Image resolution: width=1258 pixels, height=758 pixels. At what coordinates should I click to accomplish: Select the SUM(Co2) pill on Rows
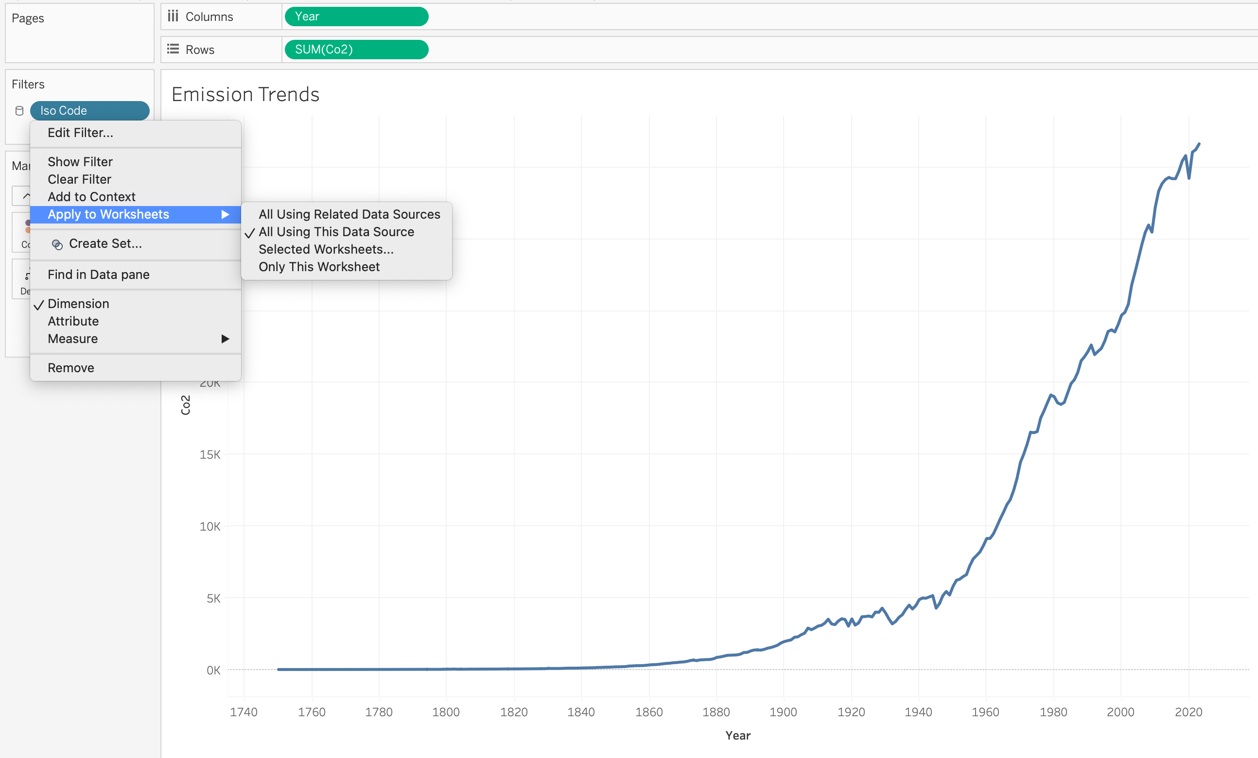coord(356,50)
